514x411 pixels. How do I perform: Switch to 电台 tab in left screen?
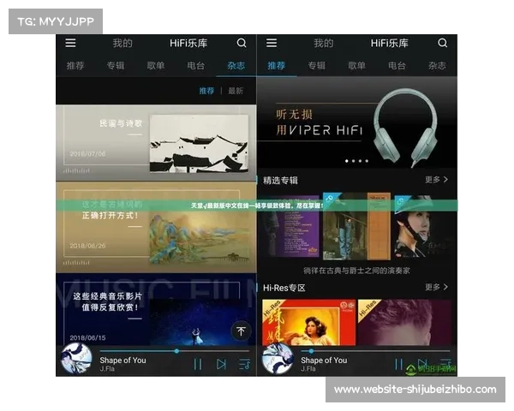pos(196,66)
